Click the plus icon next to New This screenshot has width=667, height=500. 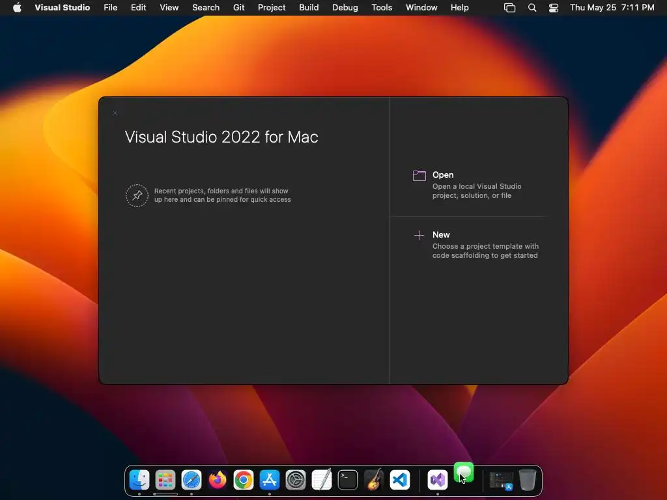point(419,236)
